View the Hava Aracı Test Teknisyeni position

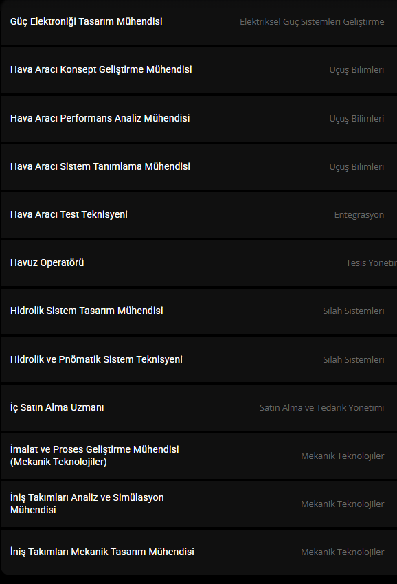198,214
